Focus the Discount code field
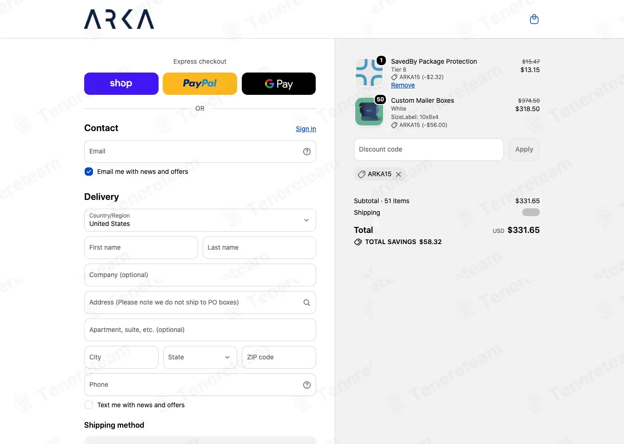The image size is (624, 444). [429, 149]
